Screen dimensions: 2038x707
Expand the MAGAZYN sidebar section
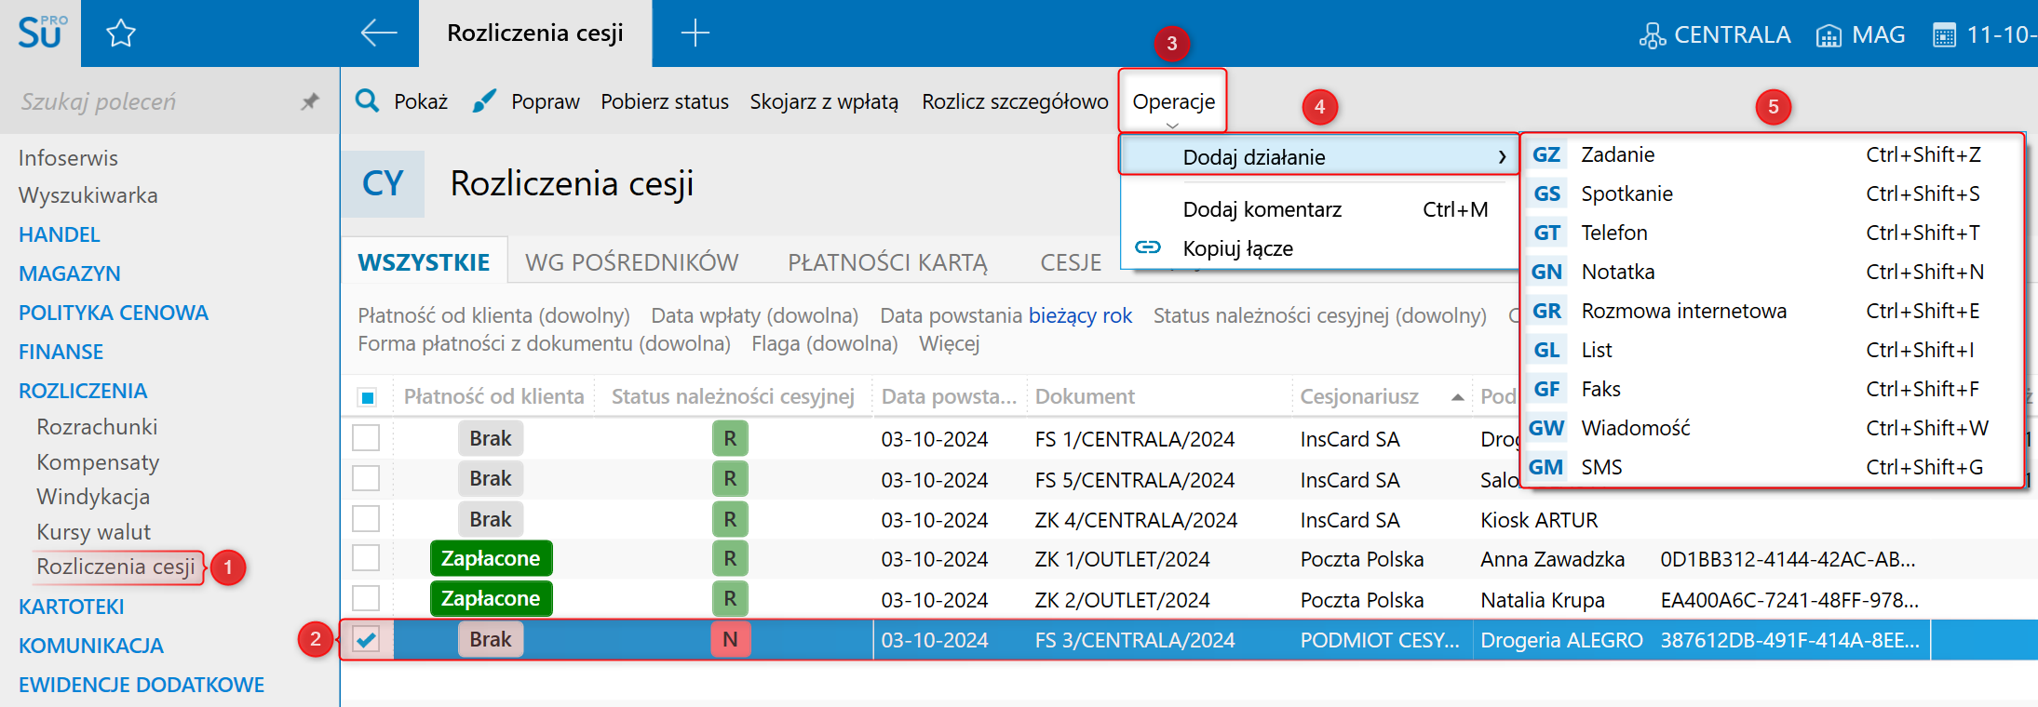(70, 273)
